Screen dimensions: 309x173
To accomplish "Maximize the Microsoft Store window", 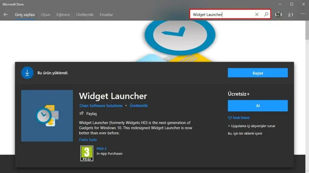I will click(x=292, y=4).
